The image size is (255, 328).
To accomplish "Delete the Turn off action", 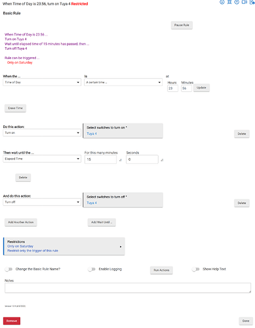I will pyautogui.click(x=242, y=203).
